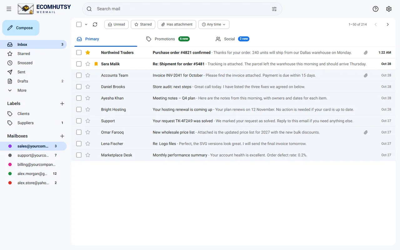Click the Compose button

pyautogui.click(x=21, y=28)
